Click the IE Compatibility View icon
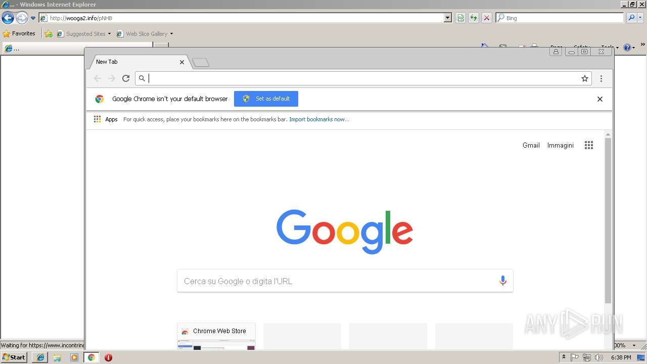 460,18
